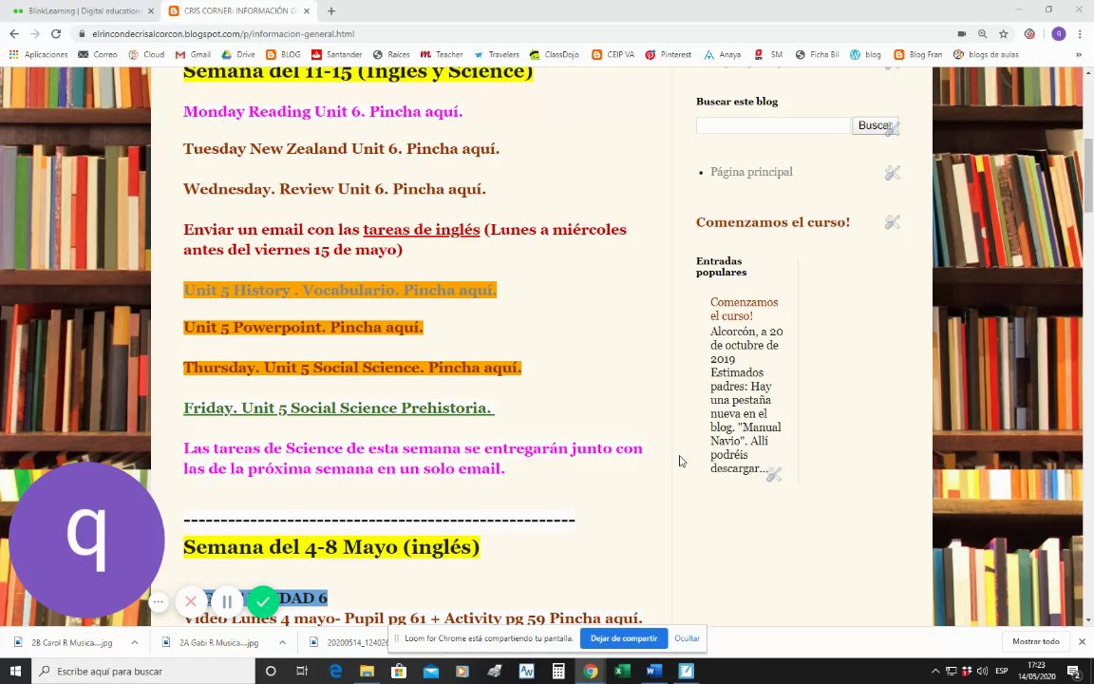Click the Windows taskbar search box
Image resolution: width=1094 pixels, height=684 pixels.
[x=144, y=671]
